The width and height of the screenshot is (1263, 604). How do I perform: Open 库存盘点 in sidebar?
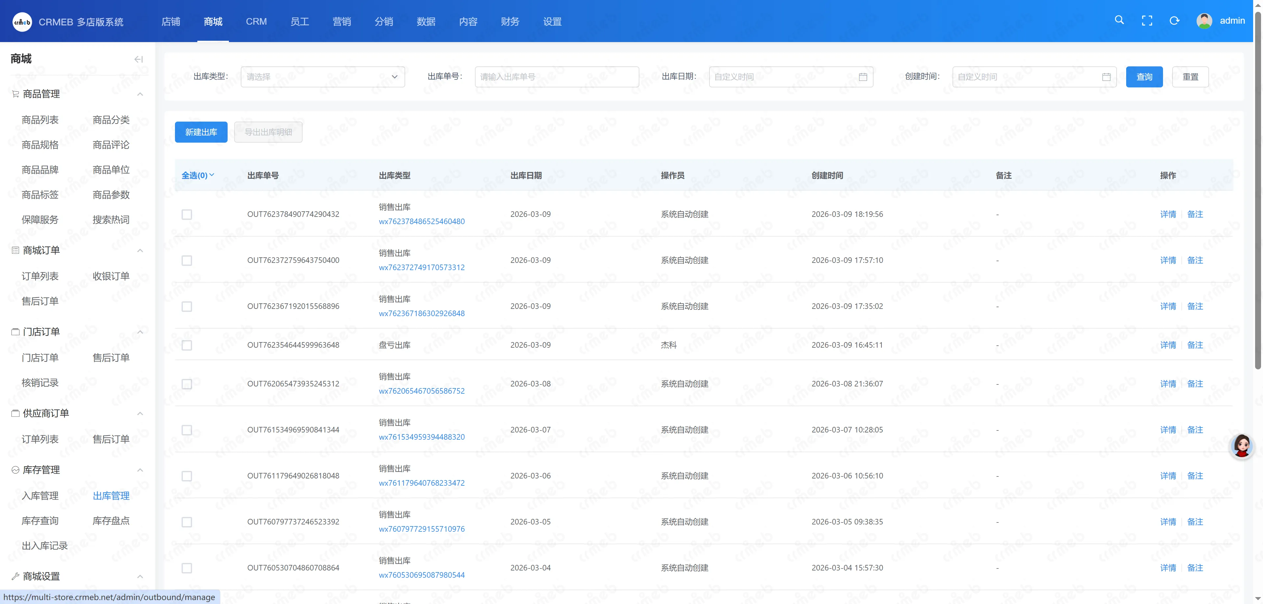[x=111, y=521]
